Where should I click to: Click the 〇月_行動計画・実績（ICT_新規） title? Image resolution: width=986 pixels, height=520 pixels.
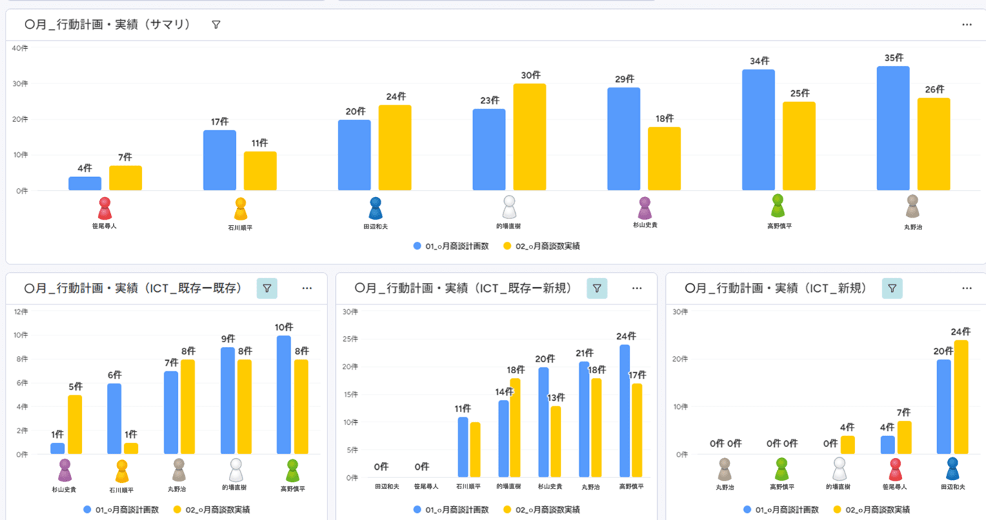click(776, 289)
